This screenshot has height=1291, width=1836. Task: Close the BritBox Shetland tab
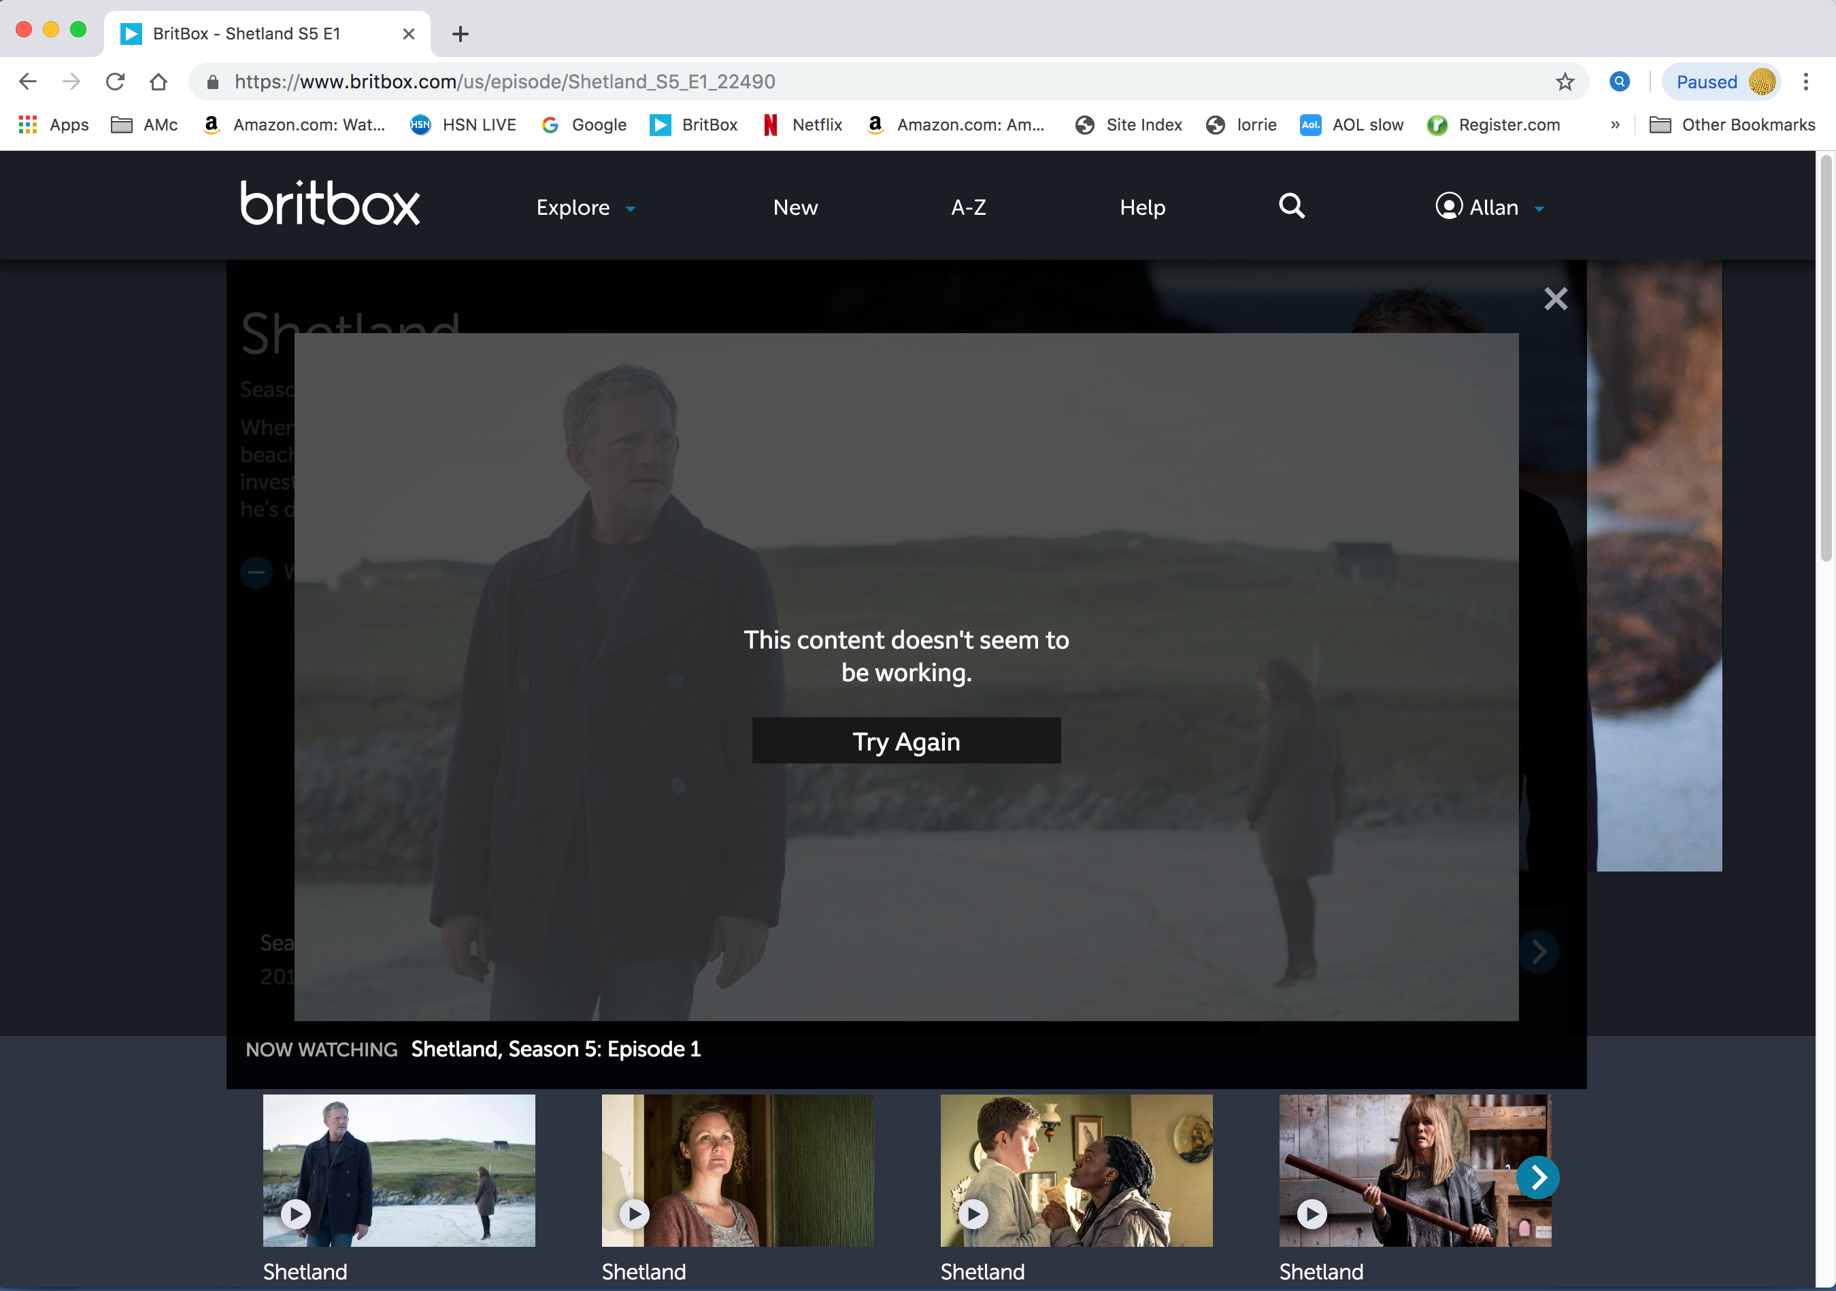(x=409, y=33)
